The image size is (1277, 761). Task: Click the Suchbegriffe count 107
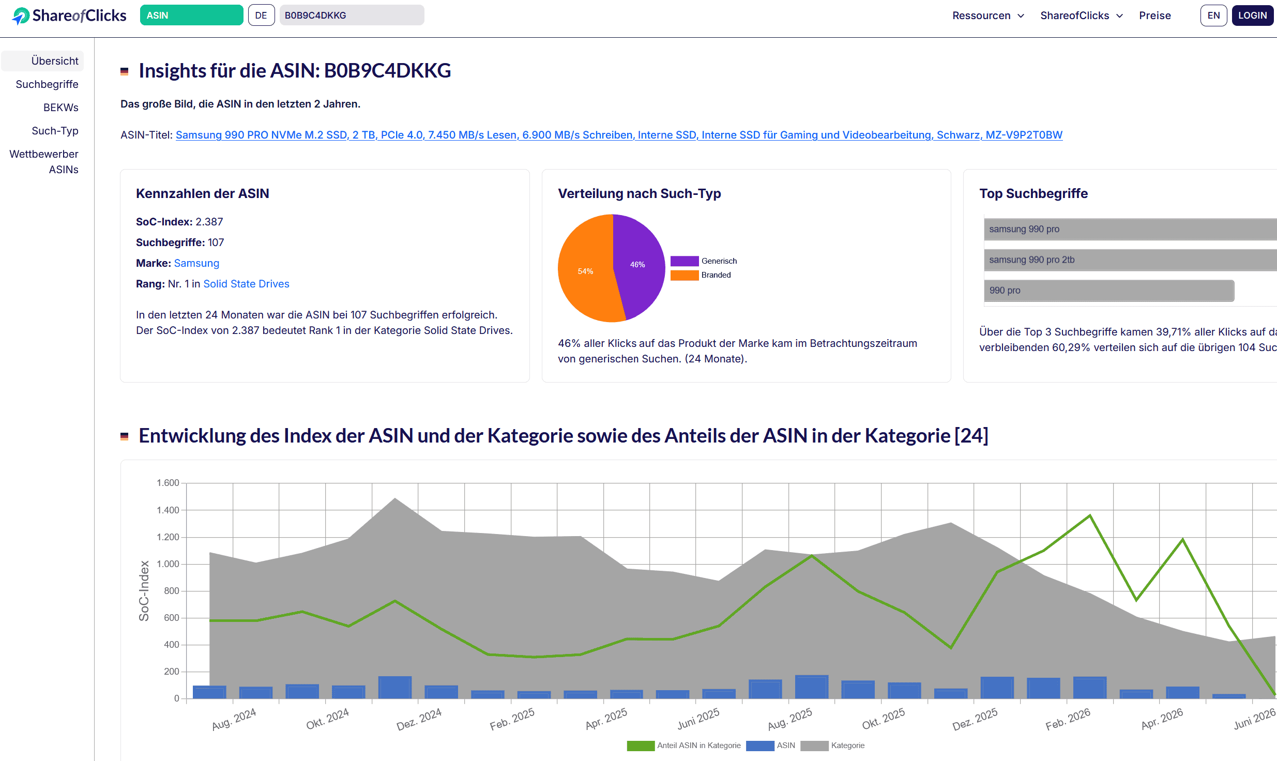(x=216, y=242)
